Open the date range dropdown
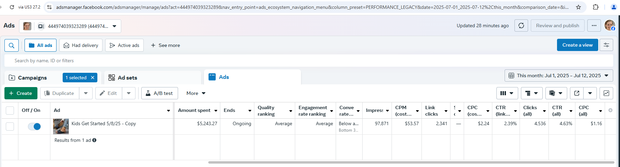The height and width of the screenshot is (167, 620). tap(558, 76)
